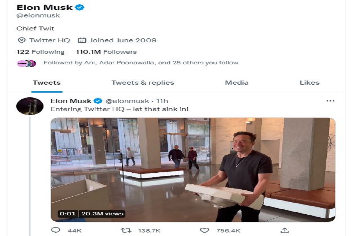The width and height of the screenshot is (355, 236).
Task: Switch to the Media tab
Action: point(237,83)
